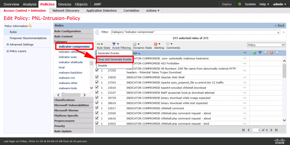Go to the previous page of rules
290x145 pixels.
click(x=248, y=130)
